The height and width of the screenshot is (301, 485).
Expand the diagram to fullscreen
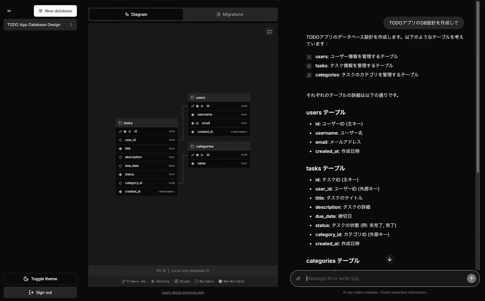(269, 32)
